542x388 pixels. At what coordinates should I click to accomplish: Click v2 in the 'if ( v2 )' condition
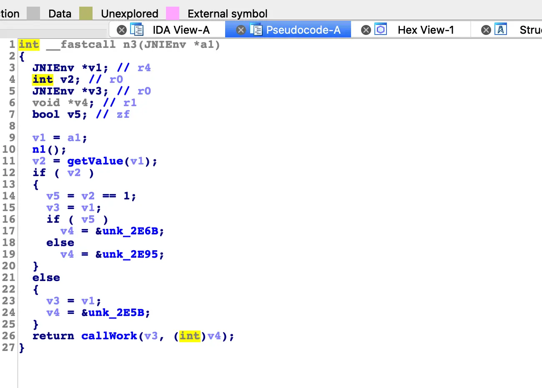74,173
